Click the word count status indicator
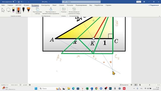This screenshot has height=91, width=161. pos(14,85)
